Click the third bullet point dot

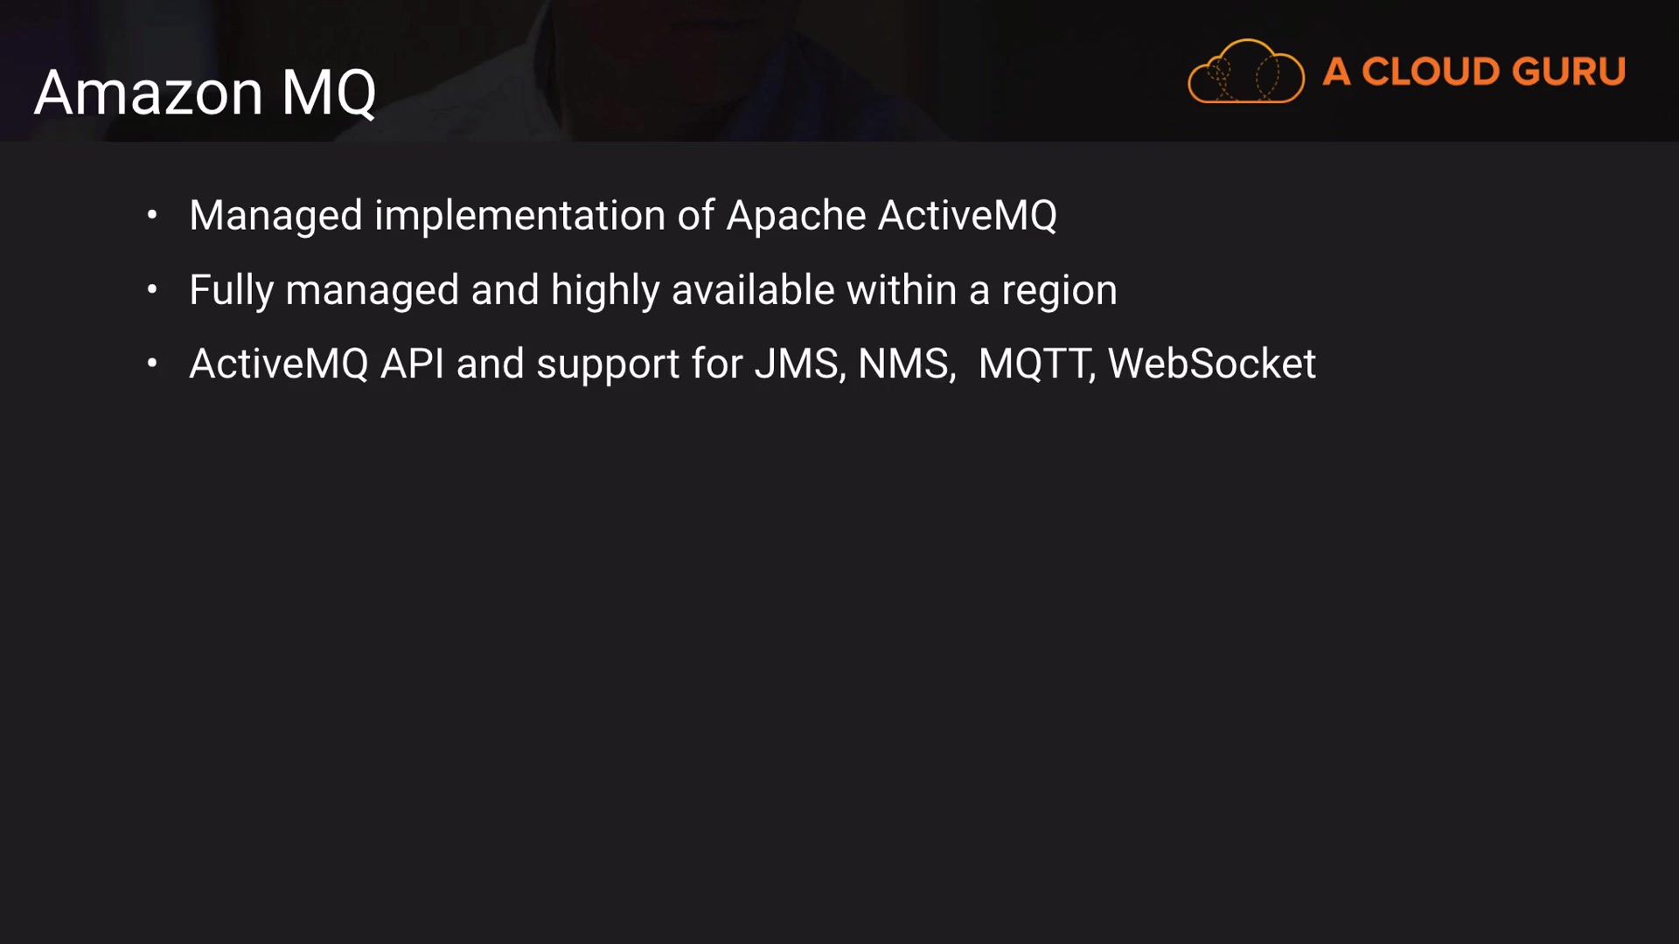[x=152, y=363]
